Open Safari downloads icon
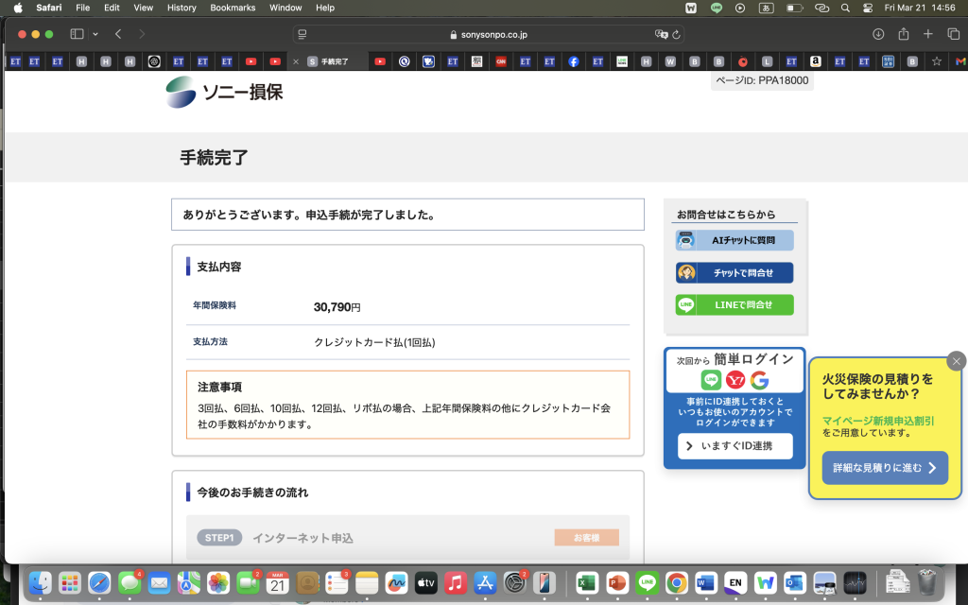Screen dimensions: 968x605 tap(878, 34)
